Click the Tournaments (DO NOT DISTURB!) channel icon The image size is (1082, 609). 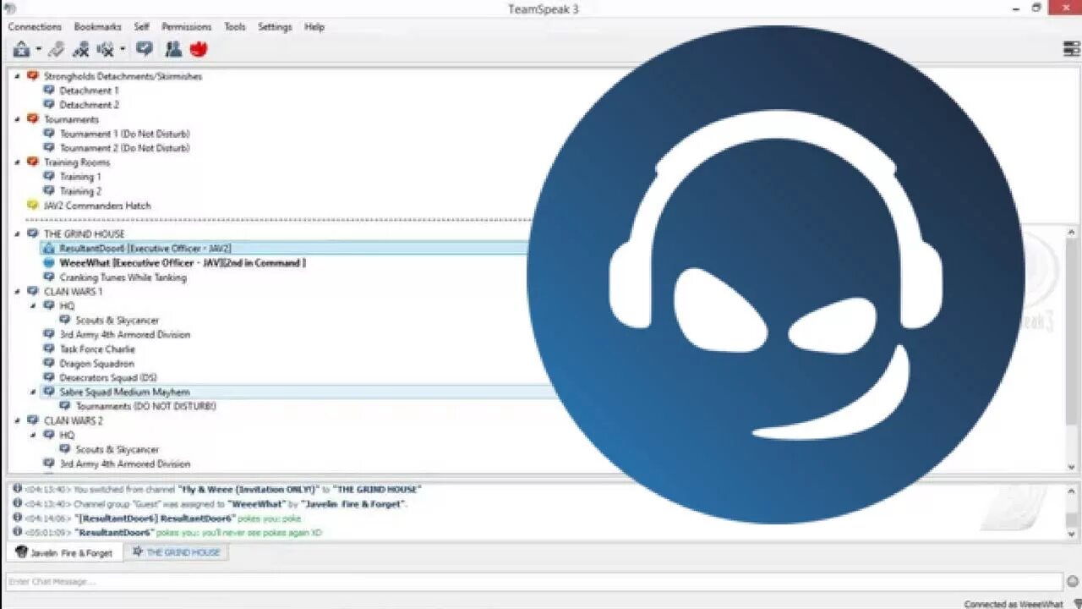65,406
